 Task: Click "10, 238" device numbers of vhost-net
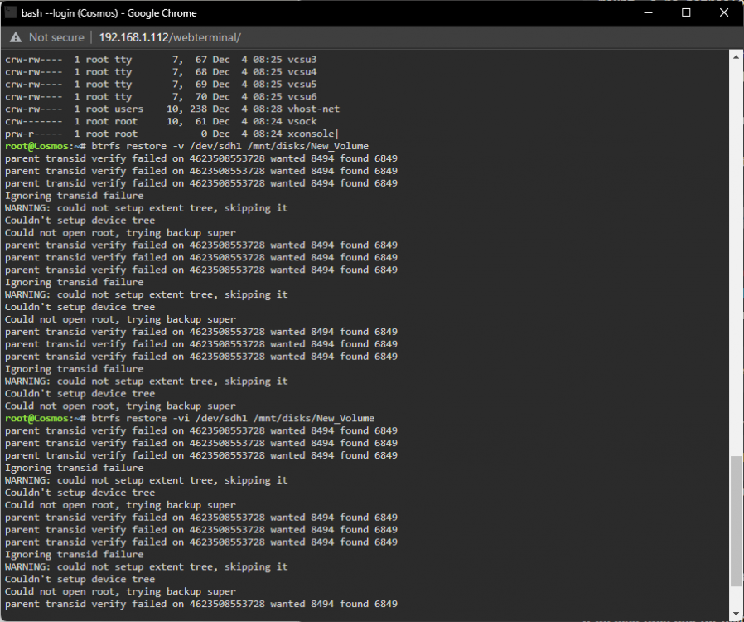click(x=186, y=109)
